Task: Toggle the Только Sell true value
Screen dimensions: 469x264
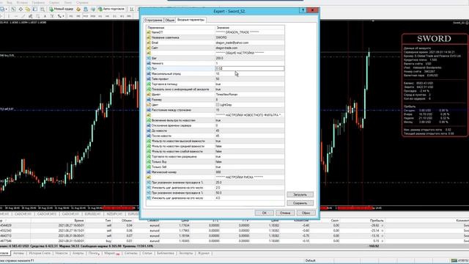Action: 250,167
